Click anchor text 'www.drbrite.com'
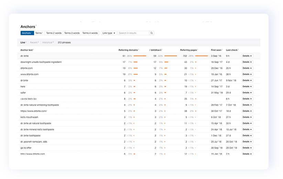This screenshot has width=283, height=179. (x=30, y=74)
